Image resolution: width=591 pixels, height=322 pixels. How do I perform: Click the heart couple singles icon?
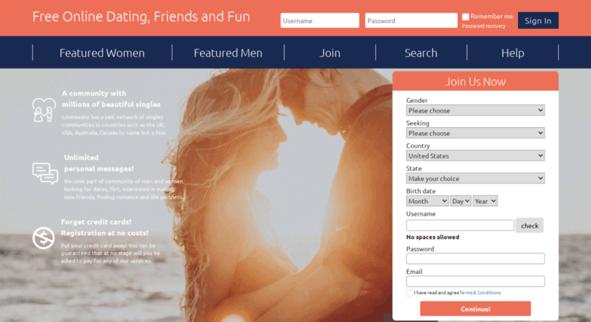coord(43,110)
